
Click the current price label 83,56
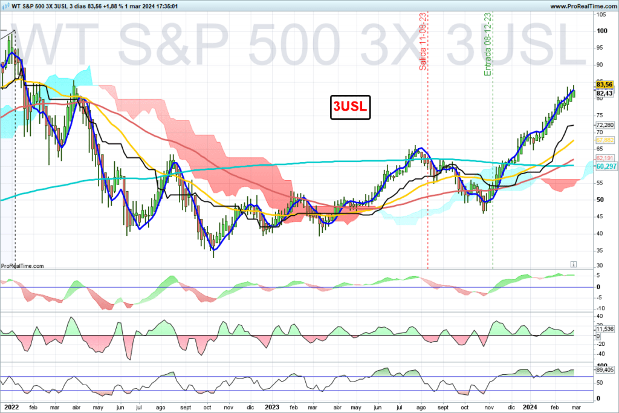[x=604, y=85]
